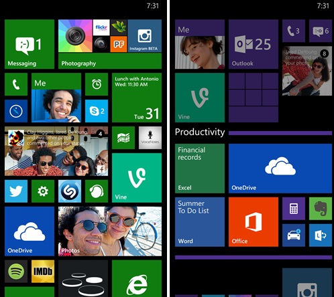Viewport: 334px width, 297px height.
Task: Open the calendar tile Lunch with Antonio
Action: (x=137, y=98)
